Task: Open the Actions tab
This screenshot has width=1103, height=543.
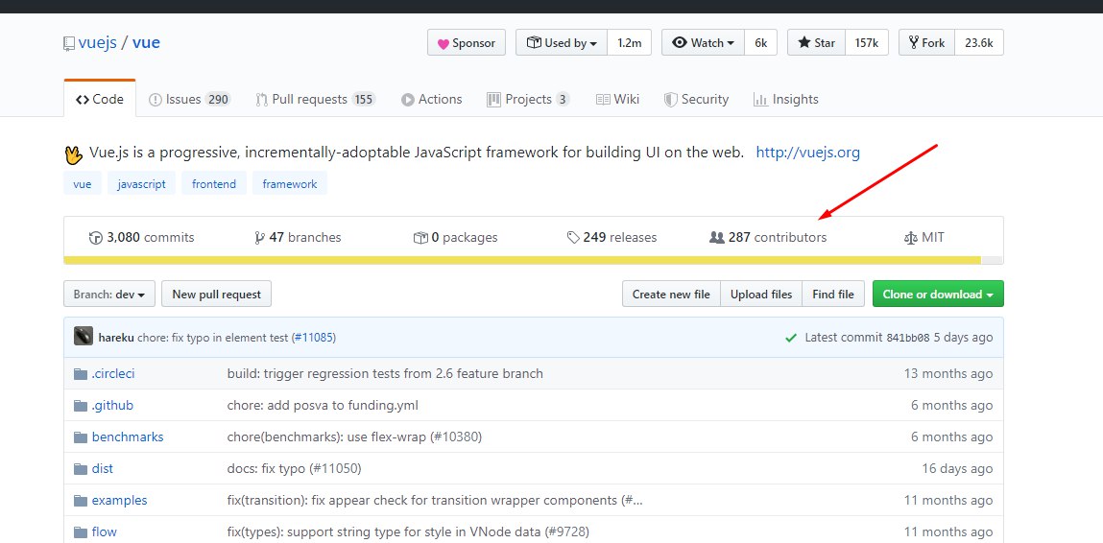Action: point(431,99)
